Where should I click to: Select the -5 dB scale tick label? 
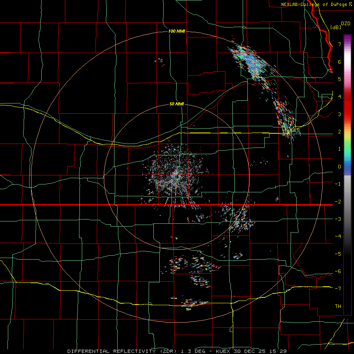338,254
